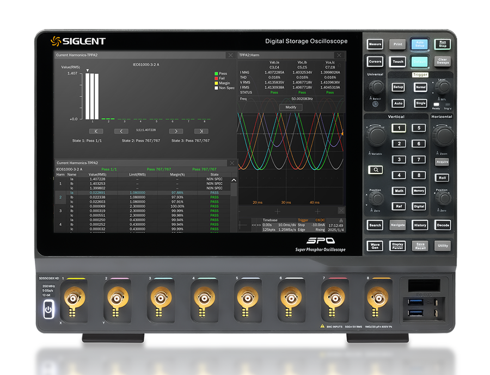Toggle channel 3 on the panel
This screenshot has width=490, height=375.
pos(399,159)
